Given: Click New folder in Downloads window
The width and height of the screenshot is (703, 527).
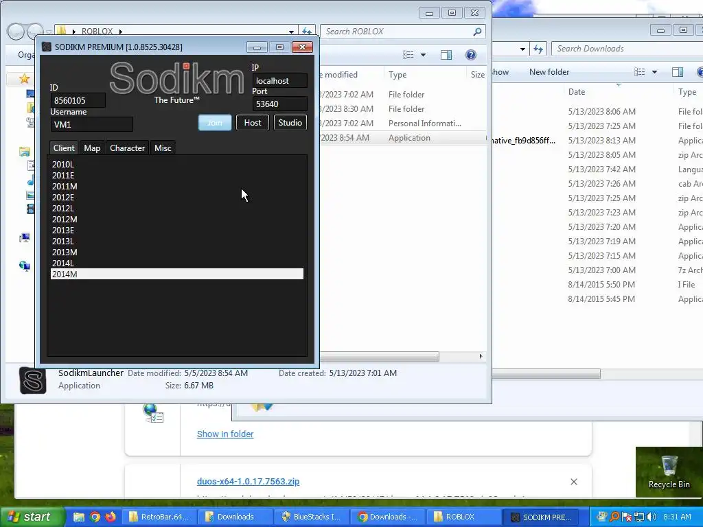Looking at the screenshot, I should click(x=549, y=71).
